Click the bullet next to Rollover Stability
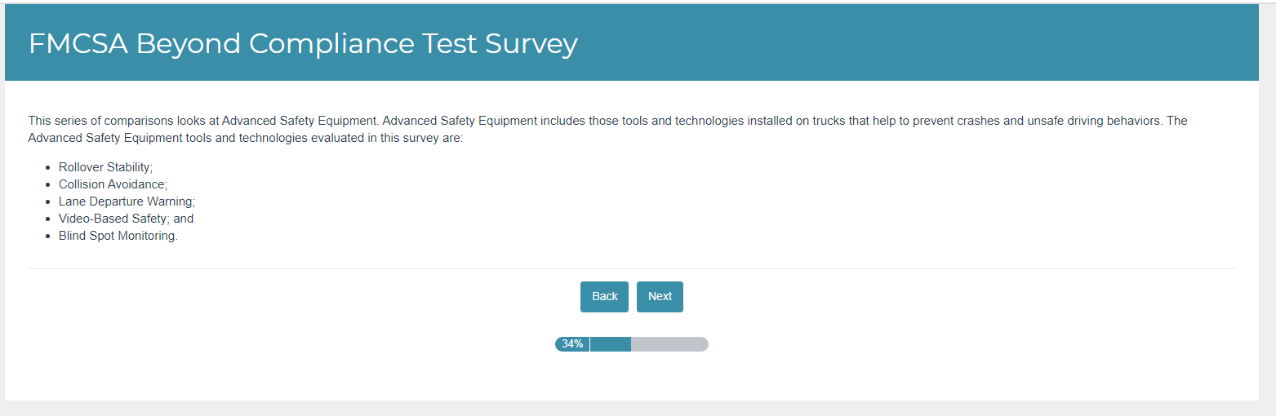1276x416 pixels. point(49,167)
